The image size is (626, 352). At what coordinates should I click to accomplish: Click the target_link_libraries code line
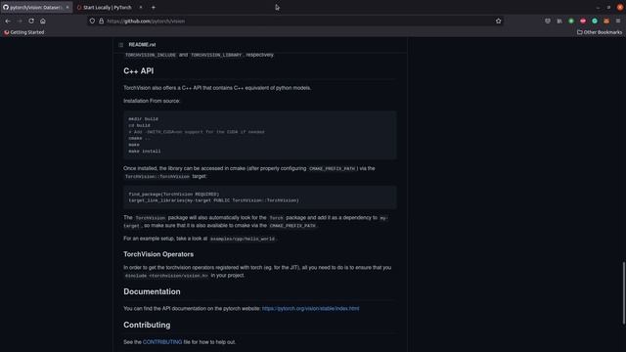(x=213, y=200)
